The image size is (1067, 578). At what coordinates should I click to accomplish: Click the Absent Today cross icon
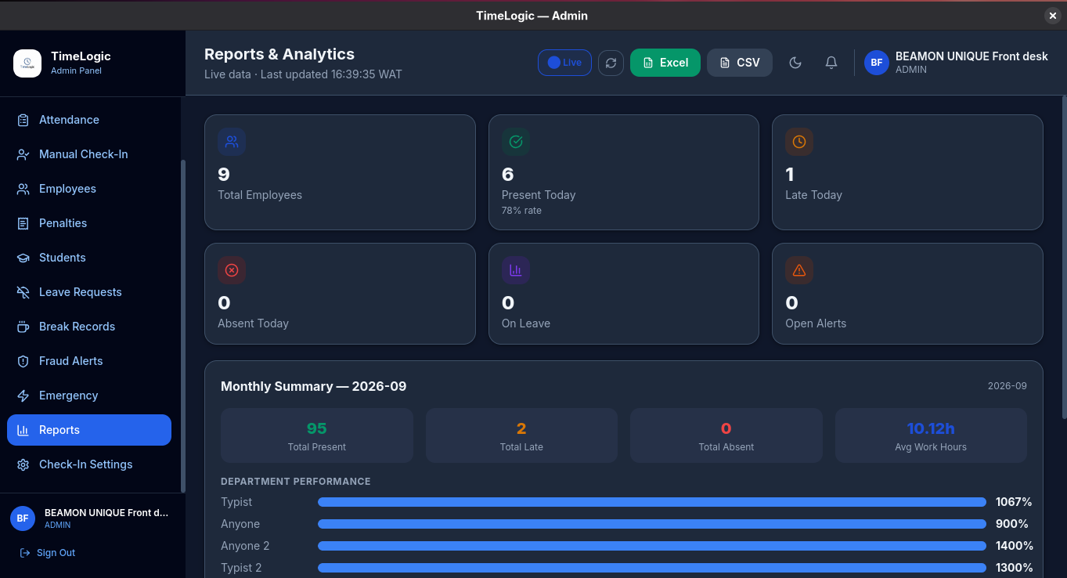point(232,270)
